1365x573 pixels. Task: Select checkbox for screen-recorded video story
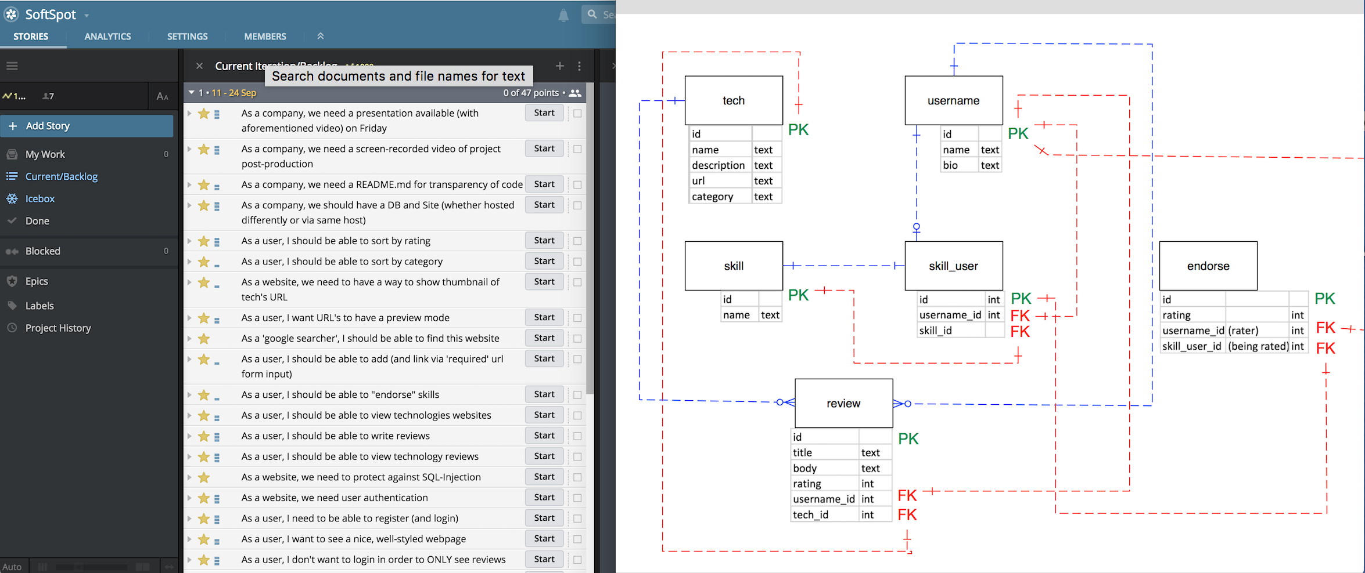577,149
